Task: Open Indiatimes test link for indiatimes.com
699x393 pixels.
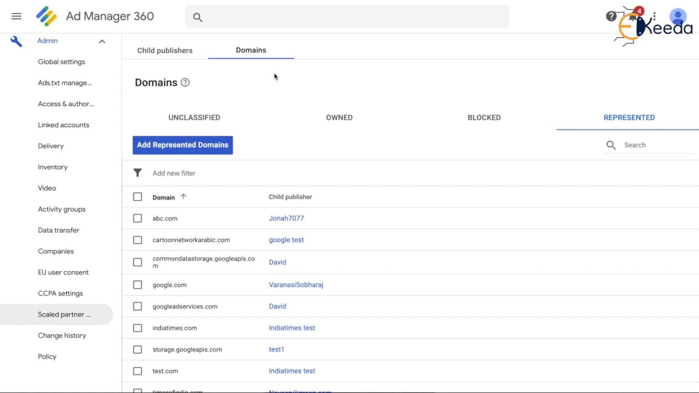Action: pos(292,328)
